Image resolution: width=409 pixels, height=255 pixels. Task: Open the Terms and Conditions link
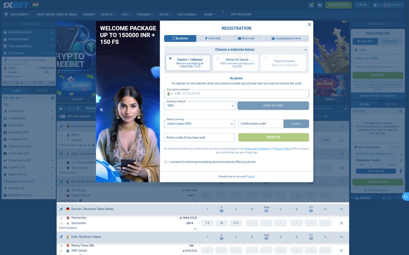coord(256,149)
